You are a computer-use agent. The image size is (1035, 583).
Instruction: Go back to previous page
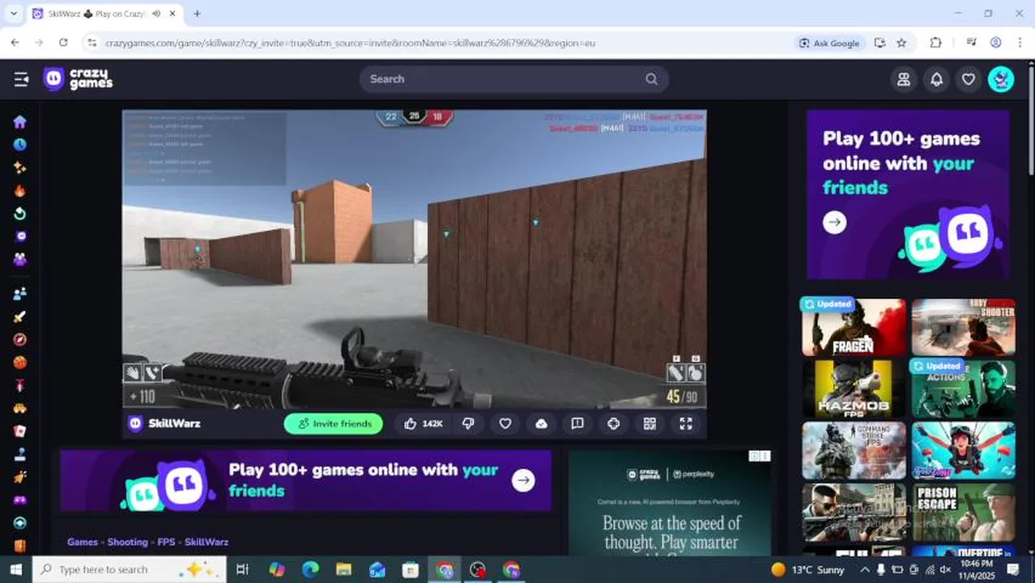coord(15,43)
